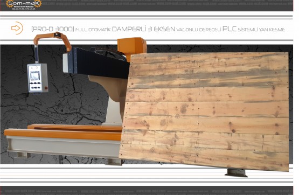Click the '[PRO-D 3000]' title text
299x195 pixels.
pyautogui.click(x=53, y=29)
